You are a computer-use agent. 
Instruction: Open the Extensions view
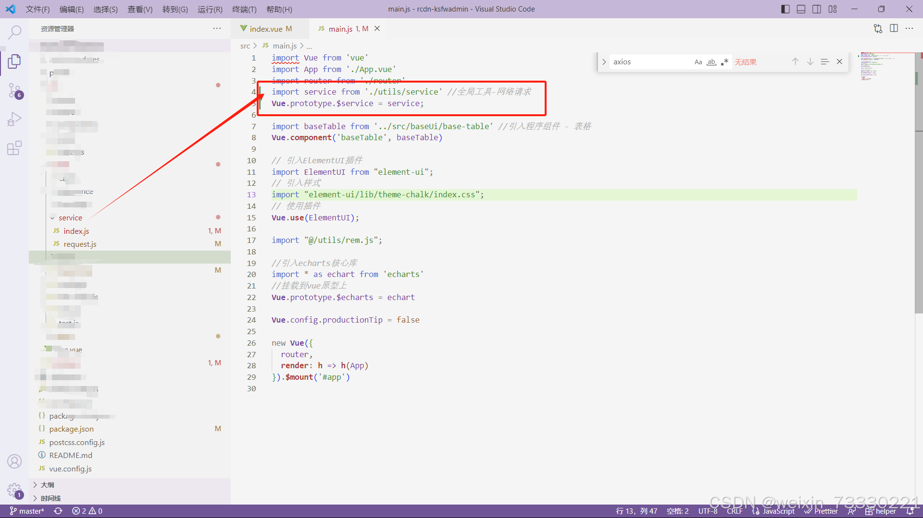(x=14, y=148)
